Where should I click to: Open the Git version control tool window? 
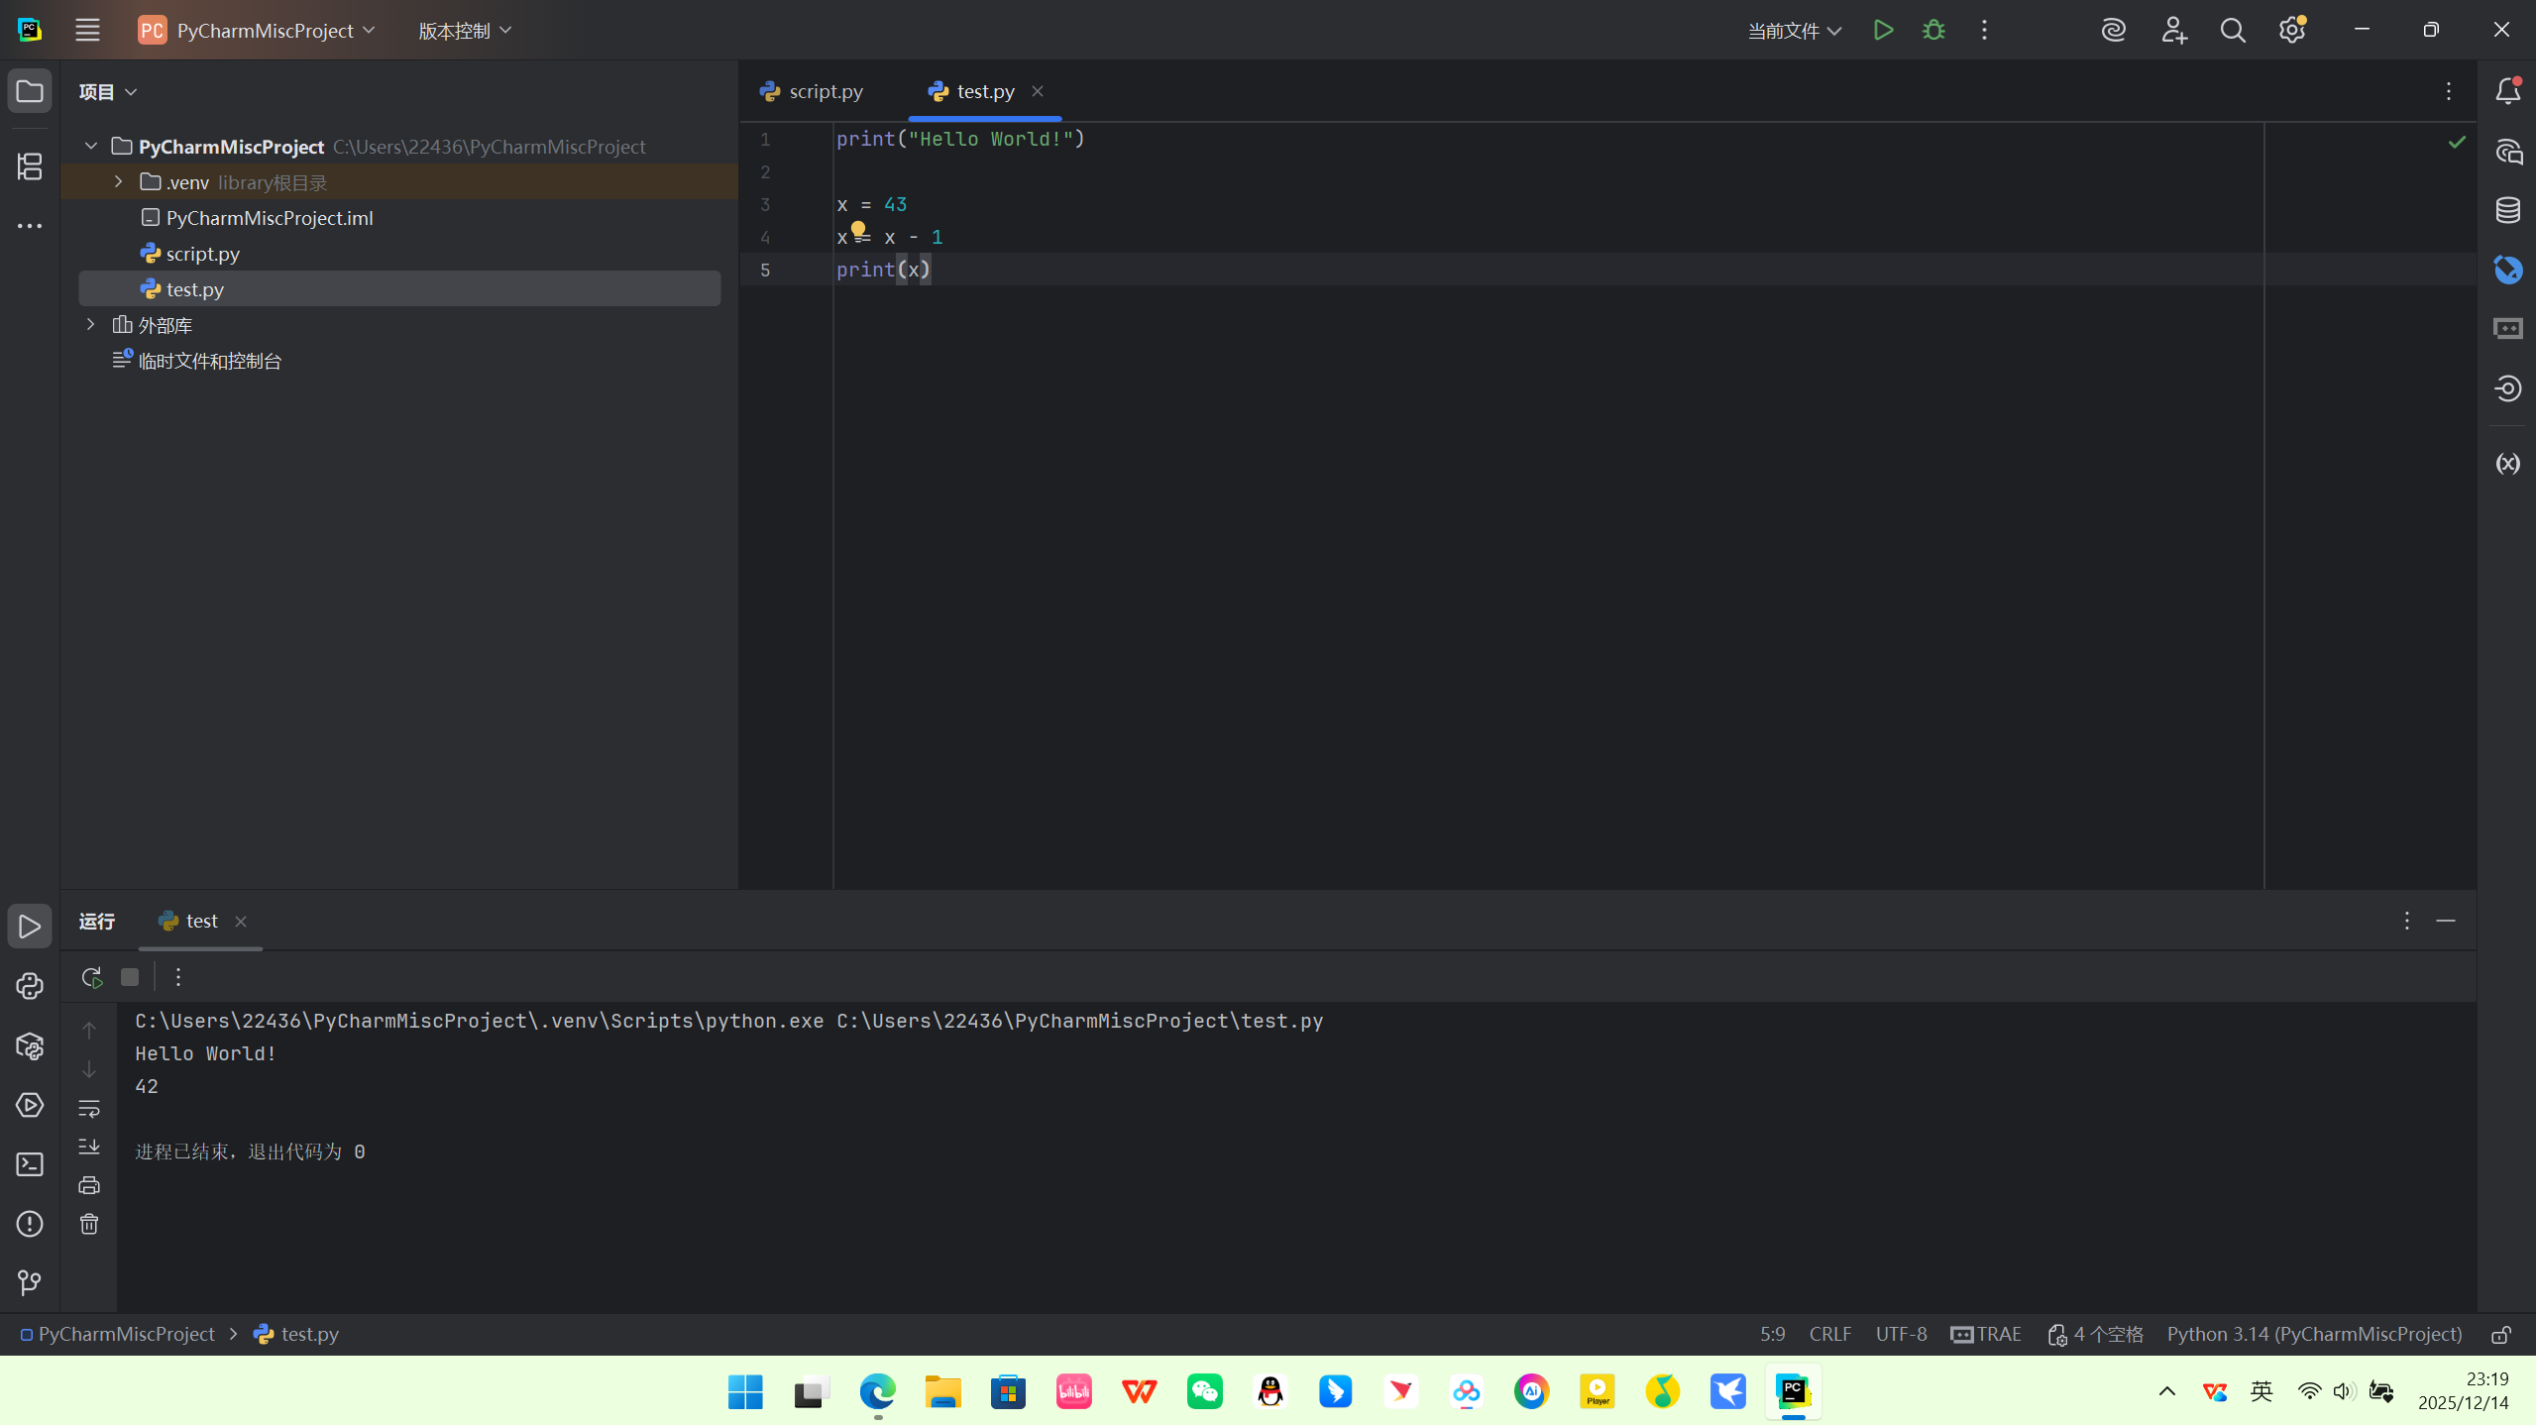[30, 1283]
